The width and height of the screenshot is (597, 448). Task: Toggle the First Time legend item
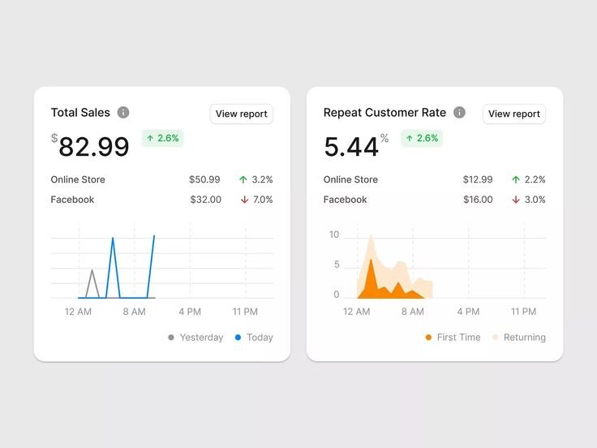click(453, 338)
